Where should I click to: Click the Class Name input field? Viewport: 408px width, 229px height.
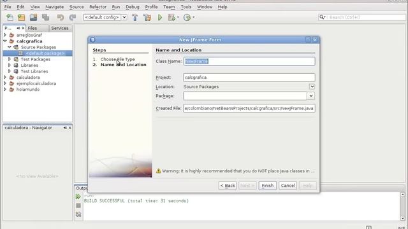click(249, 61)
